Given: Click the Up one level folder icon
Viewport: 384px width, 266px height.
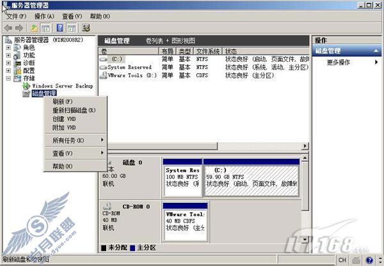Looking at the screenshot, I should [x=34, y=28].
